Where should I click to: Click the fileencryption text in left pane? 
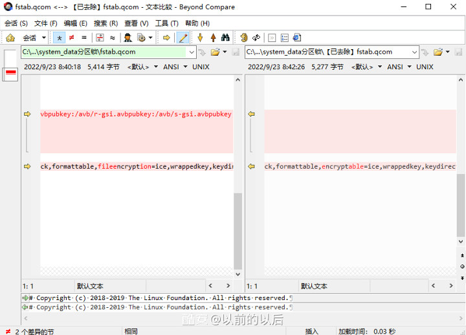(124, 166)
